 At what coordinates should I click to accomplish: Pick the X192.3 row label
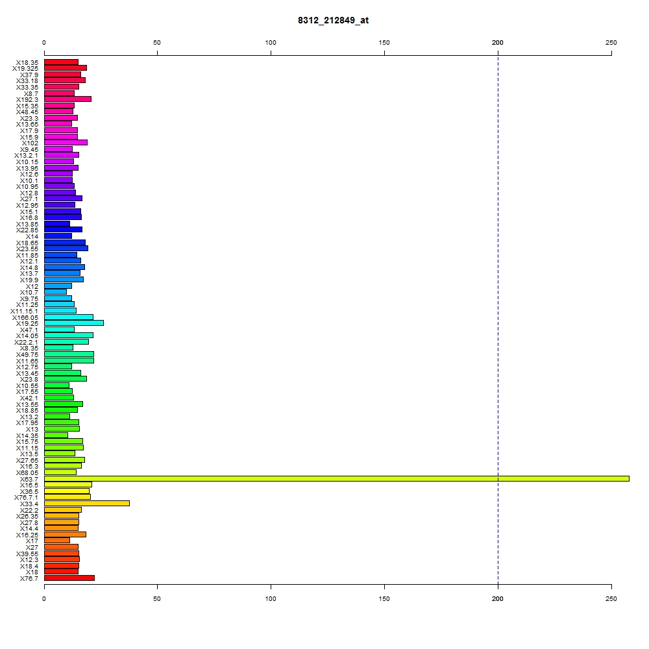(x=27, y=100)
